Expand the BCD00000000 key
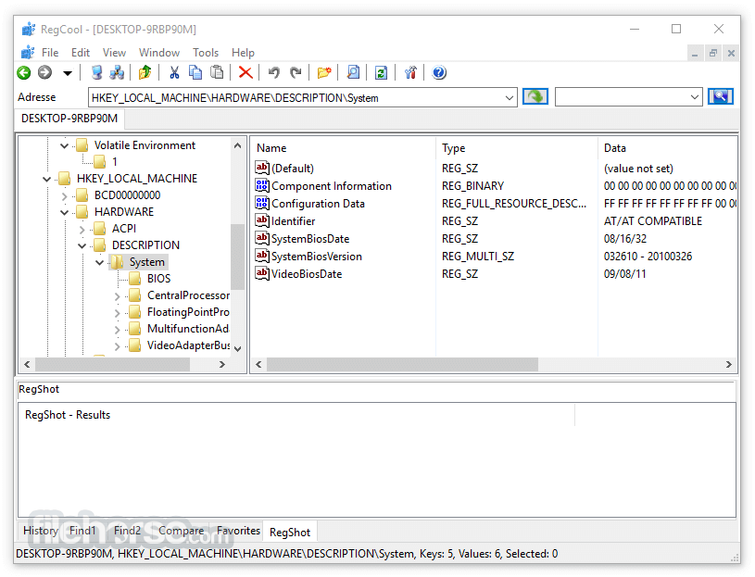This screenshot has width=755, height=577. coord(64,195)
